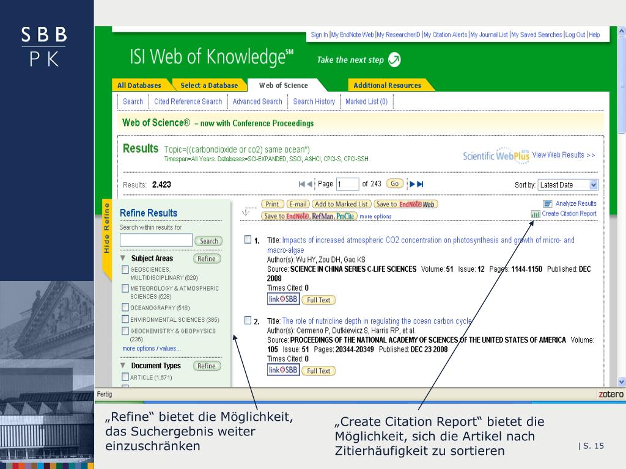Viewport: 626px width, 469px height.
Task: Open more options save link
Action: (x=375, y=216)
